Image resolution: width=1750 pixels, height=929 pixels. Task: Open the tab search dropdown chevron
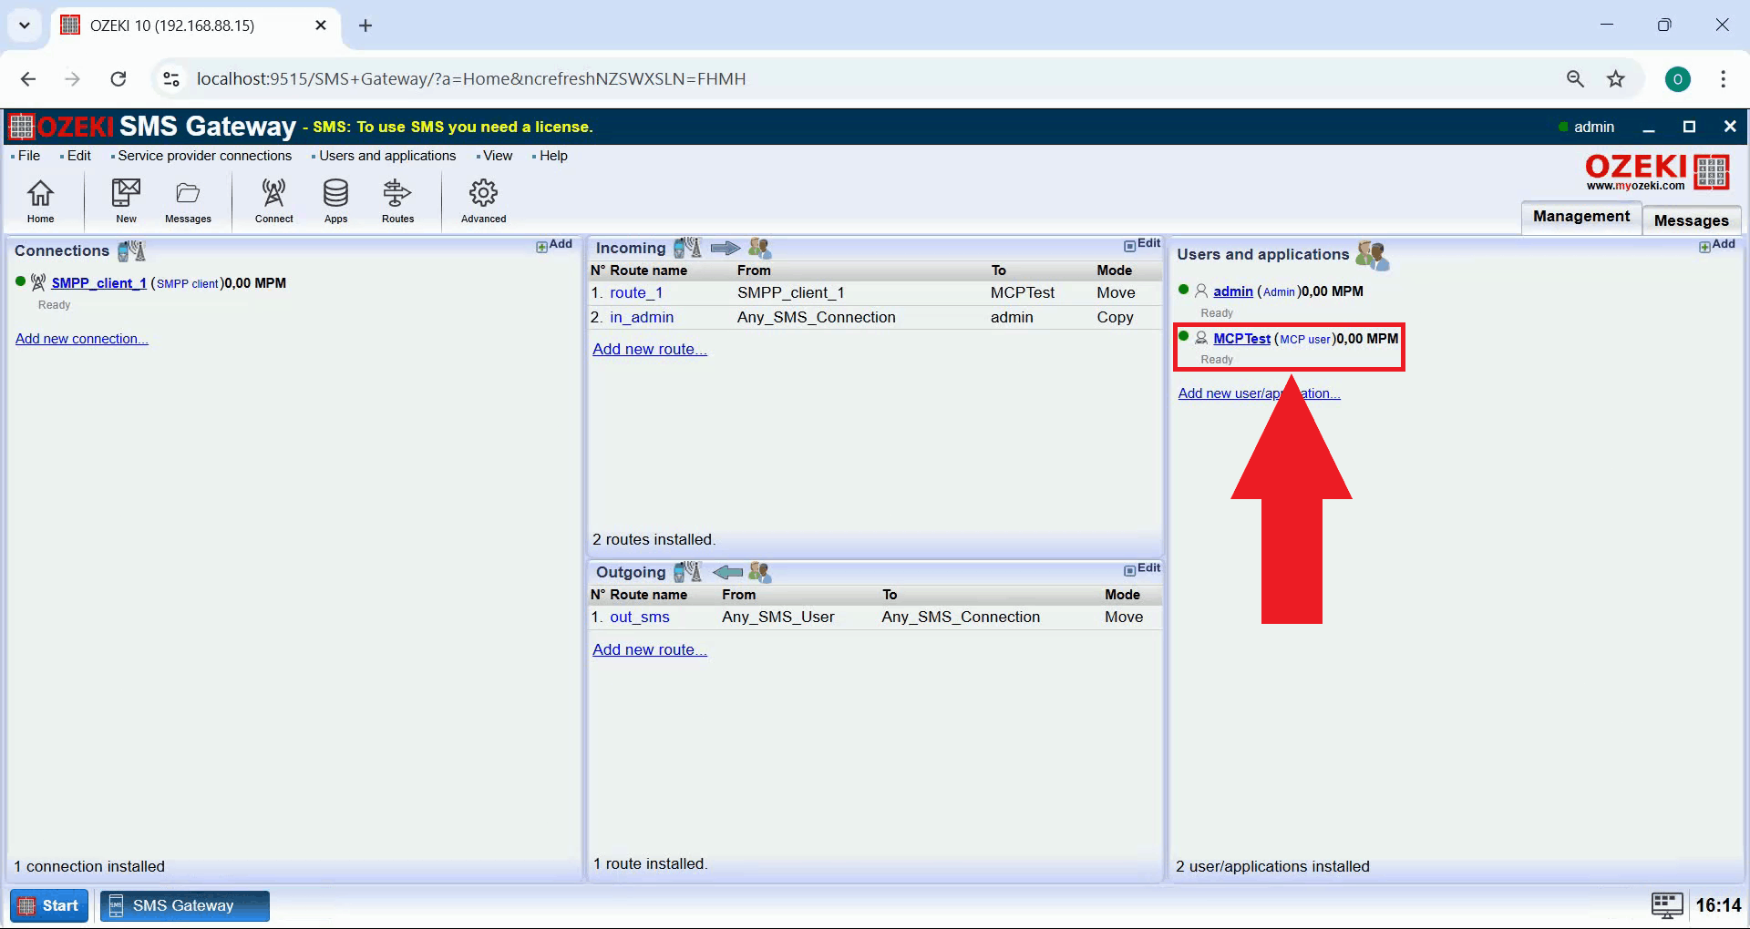(25, 26)
